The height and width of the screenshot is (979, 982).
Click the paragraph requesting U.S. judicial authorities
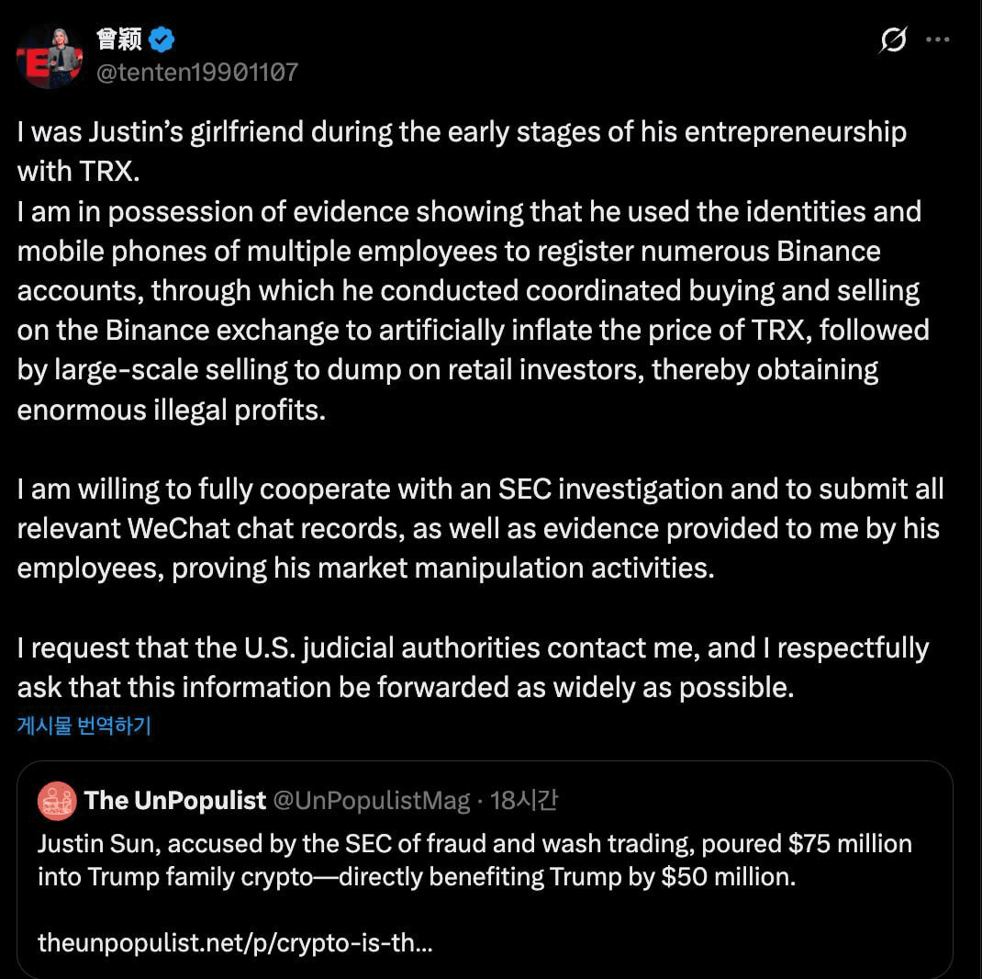[x=473, y=668]
